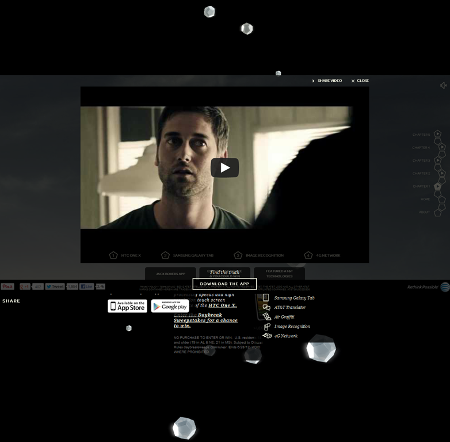Screen dimensions: 450x442
Task: Click the Facebook Like button
Action: [x=87, y=287]
